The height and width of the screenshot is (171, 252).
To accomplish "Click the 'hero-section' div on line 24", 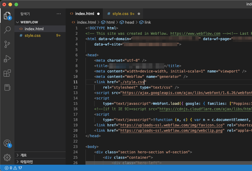I will click(x=143, y=152).
